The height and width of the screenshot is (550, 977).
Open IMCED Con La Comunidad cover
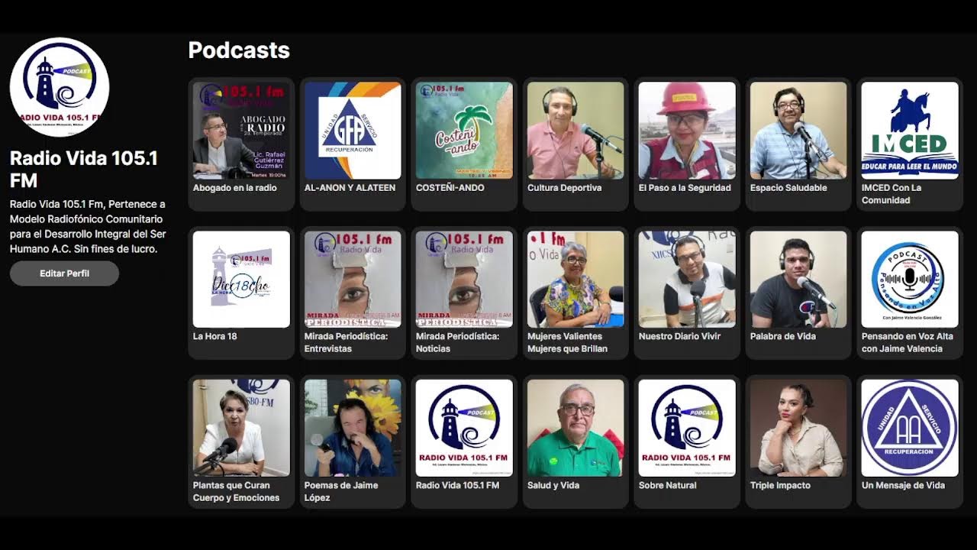pyautogui.click(x=910, y=131)
